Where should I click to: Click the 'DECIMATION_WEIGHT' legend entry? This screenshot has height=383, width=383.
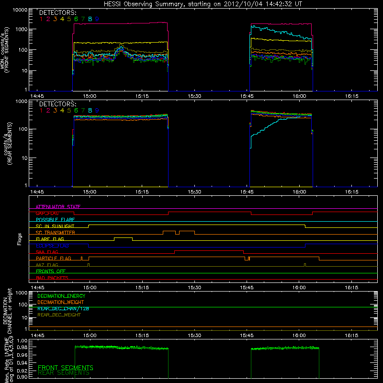(x=61, y=302)
